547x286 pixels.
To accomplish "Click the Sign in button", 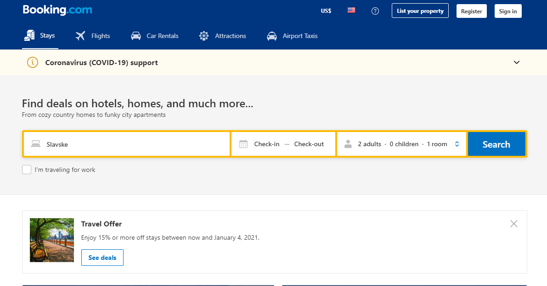I will pos(508,11).
